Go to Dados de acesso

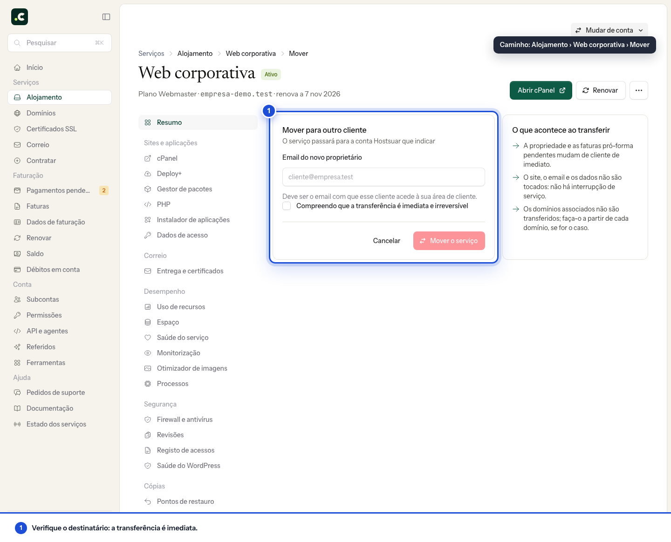coord(198,235)
